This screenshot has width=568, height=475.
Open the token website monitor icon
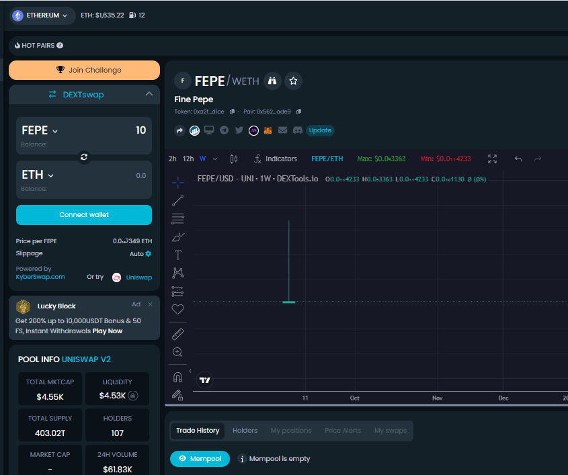tap(209, 130)
